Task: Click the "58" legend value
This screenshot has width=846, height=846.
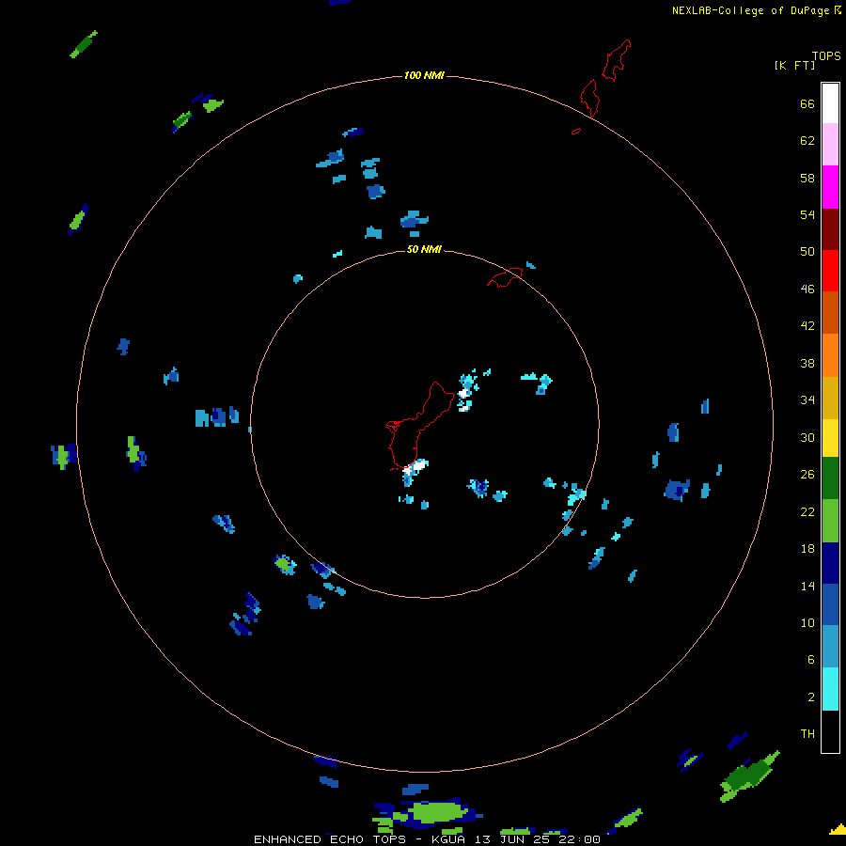Action: click(807, 178)
